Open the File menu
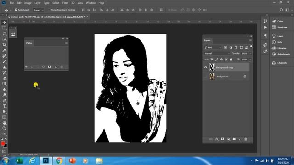The image size is (294, 165). click(x=11, y=3)
